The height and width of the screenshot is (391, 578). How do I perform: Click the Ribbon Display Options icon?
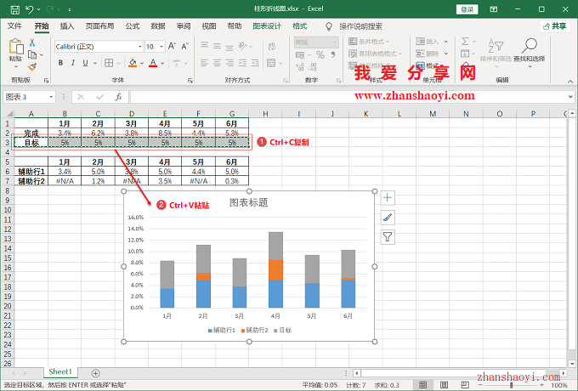(494, 9)
